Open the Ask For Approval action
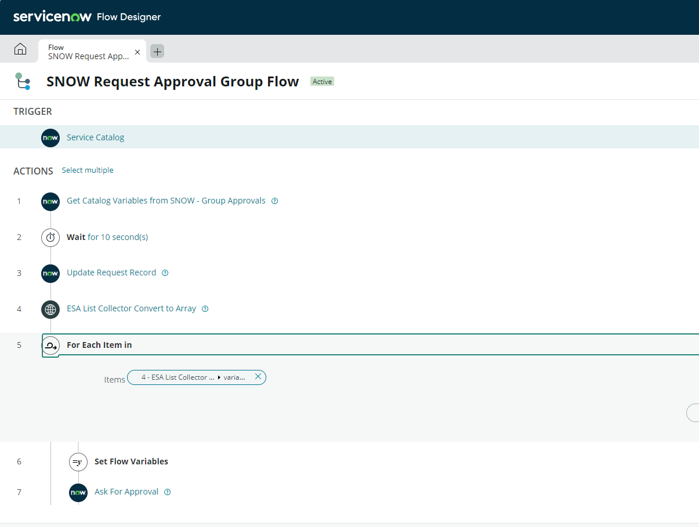Screen dimensions: 699x527 pyautogui.click(x=126, y=492)
